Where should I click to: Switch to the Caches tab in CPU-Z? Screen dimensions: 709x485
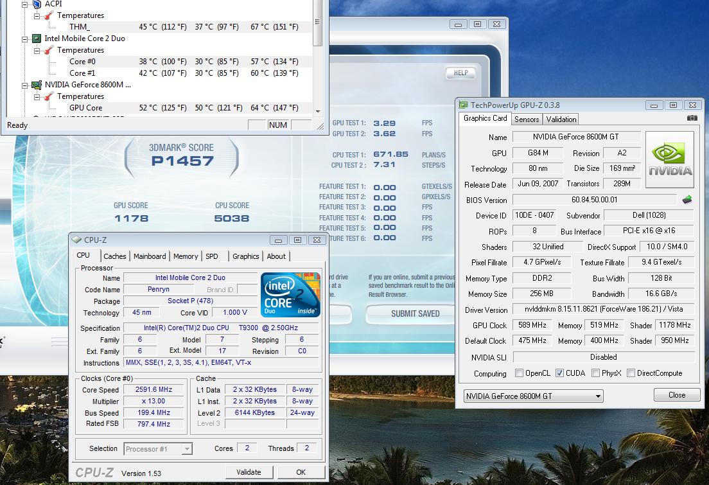[115, 256]
